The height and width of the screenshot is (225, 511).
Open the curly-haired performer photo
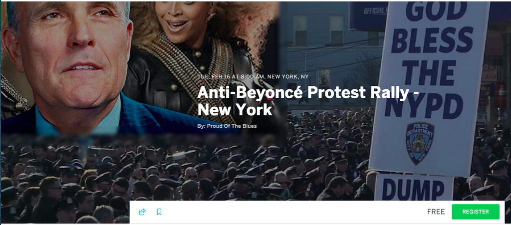click(199, 49)
